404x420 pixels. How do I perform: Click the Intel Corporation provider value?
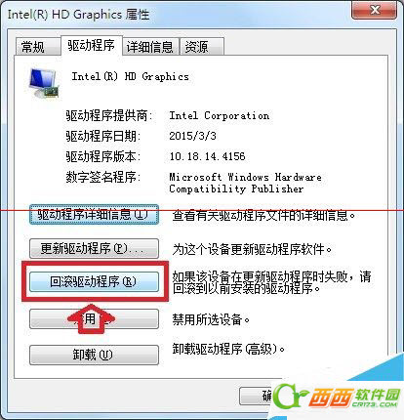(x=220, y=115)
